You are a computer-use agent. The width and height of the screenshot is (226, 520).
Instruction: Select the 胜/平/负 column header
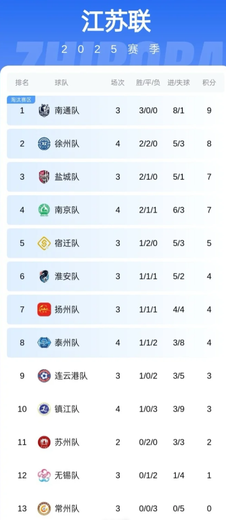[x=148, y=83]
